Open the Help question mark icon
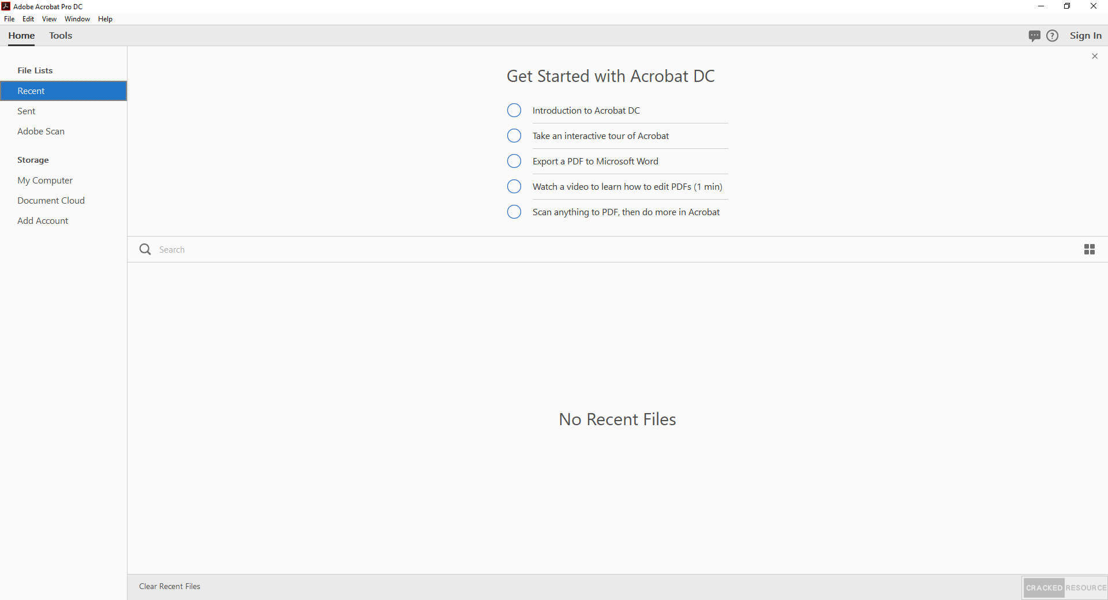The width and height of the screenshot is (1108, 600). (1052, 36)
